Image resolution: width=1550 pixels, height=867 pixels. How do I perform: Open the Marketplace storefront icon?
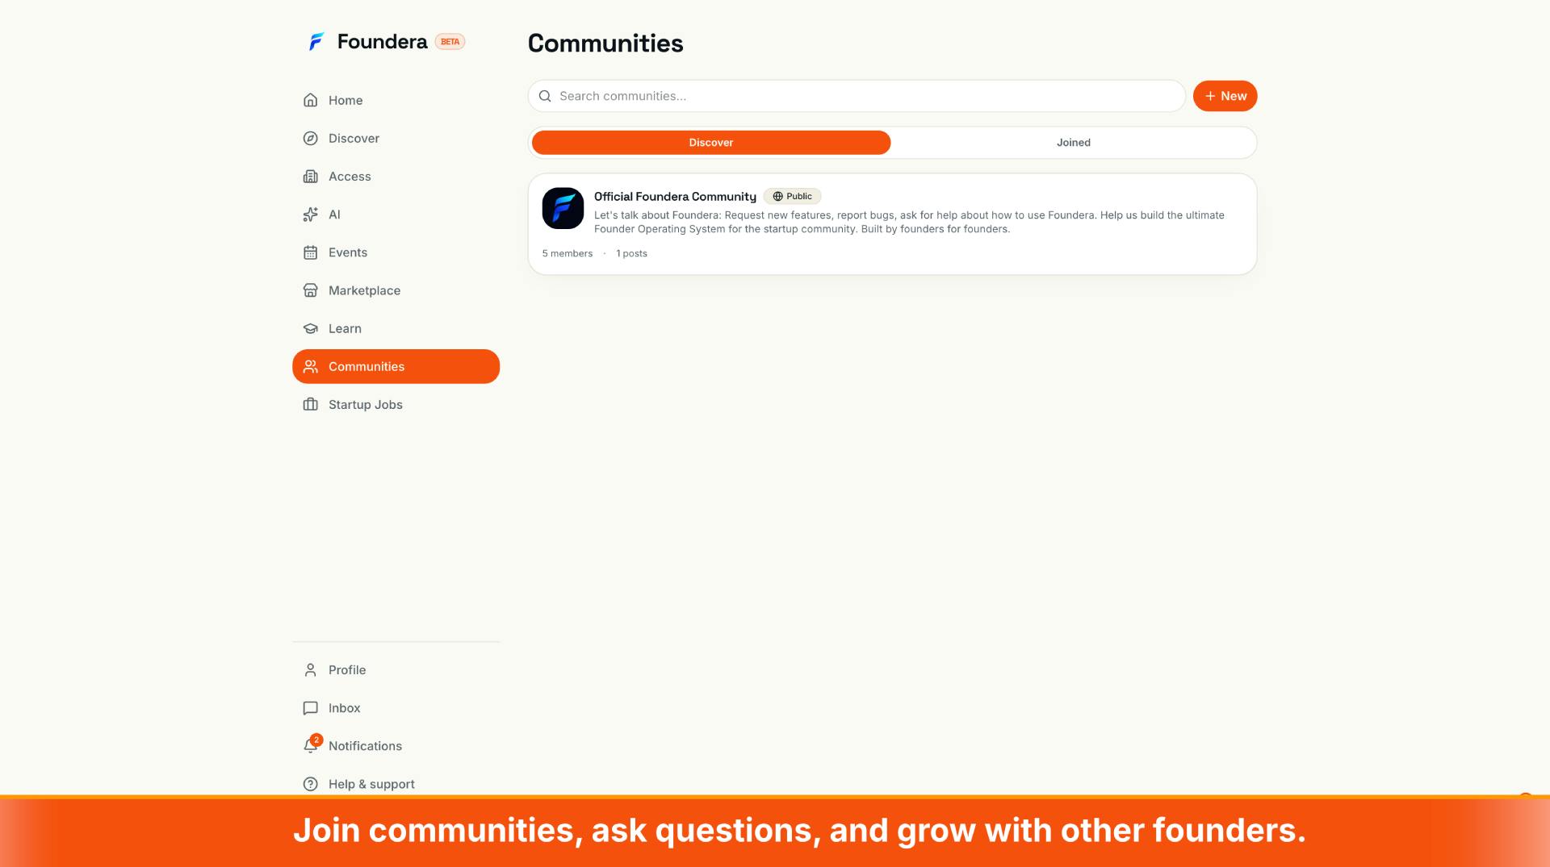[310, 290]
